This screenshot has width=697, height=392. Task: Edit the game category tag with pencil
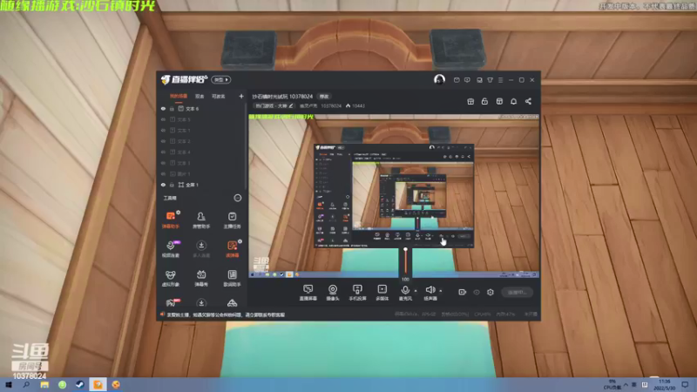pos(274,105)
